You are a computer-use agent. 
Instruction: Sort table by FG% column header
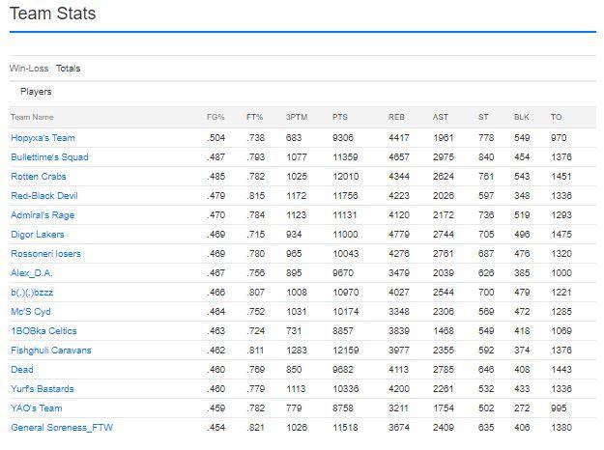point(216,118)
